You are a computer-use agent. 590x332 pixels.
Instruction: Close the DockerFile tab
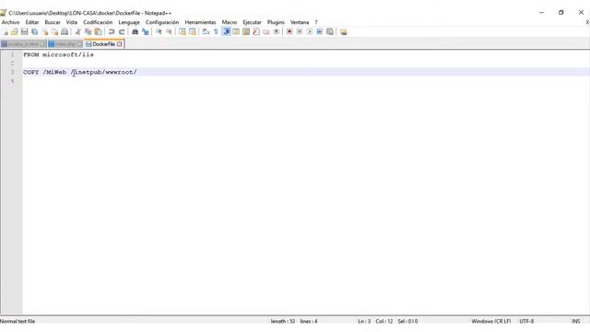(119, 44)
